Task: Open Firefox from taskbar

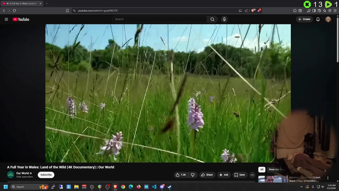Action: tap(139, 187)
